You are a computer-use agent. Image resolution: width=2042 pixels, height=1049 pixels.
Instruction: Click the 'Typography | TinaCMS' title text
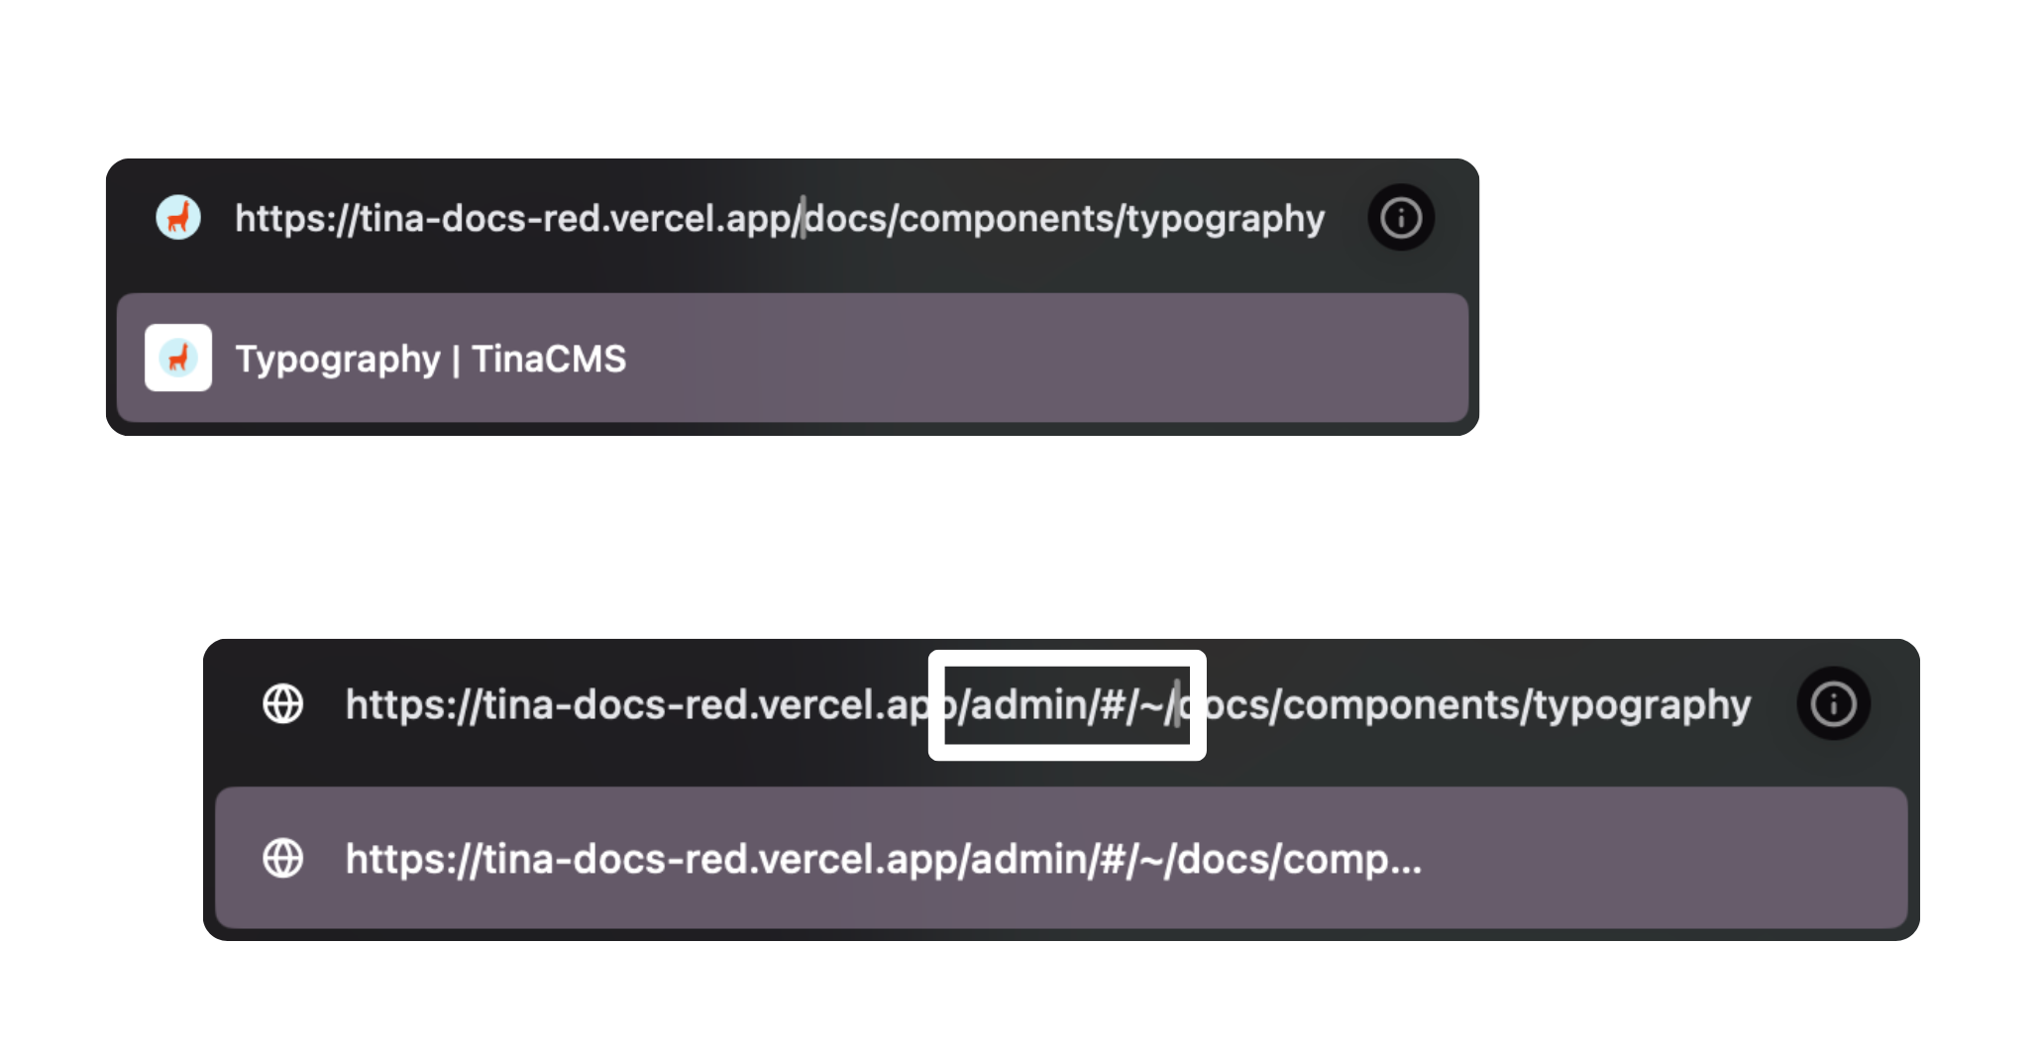[430, 359]
